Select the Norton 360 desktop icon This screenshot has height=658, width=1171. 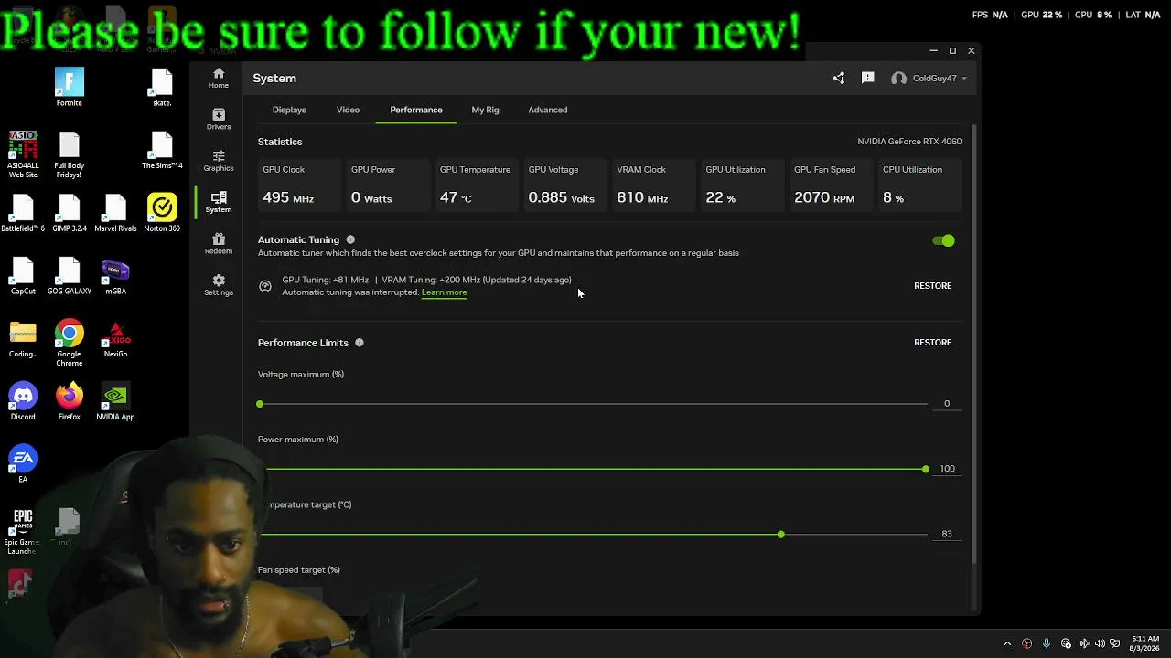click(x=162, y=214)
